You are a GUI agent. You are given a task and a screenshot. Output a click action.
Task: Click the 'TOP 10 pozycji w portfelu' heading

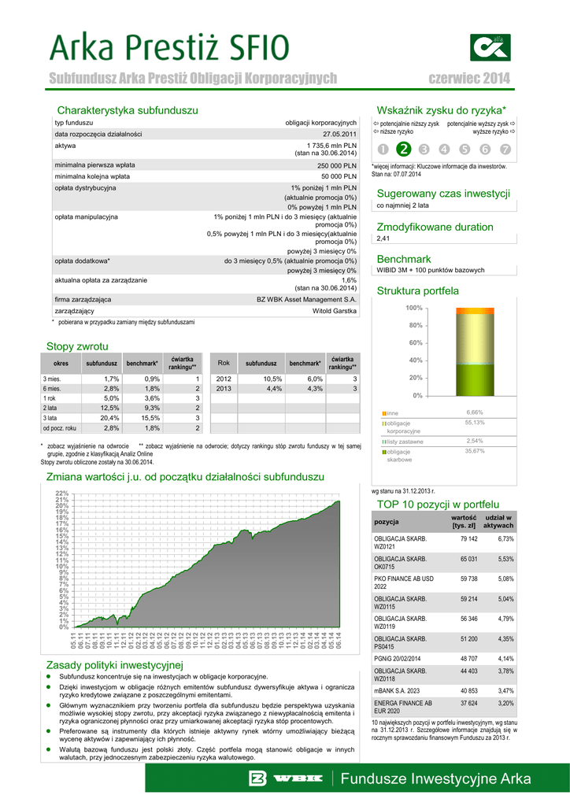pyautogui.click(x=438, y=504)
